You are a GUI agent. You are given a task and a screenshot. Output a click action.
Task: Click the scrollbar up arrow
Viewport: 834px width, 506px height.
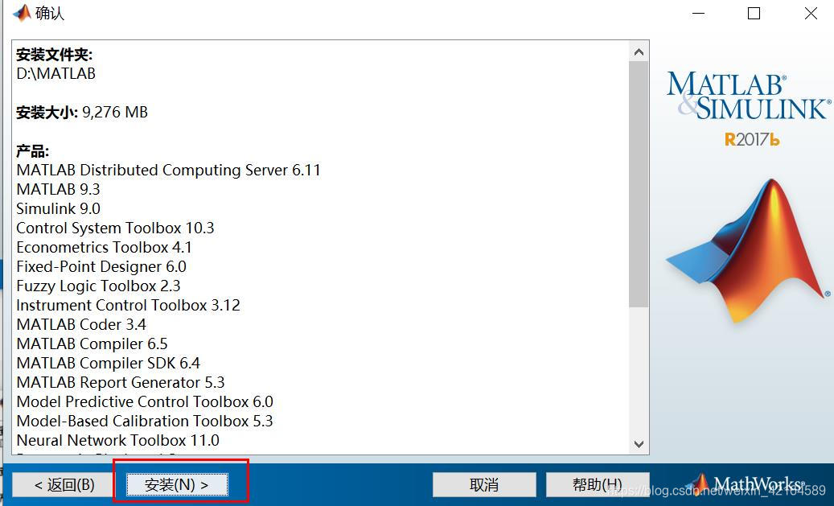639,52
